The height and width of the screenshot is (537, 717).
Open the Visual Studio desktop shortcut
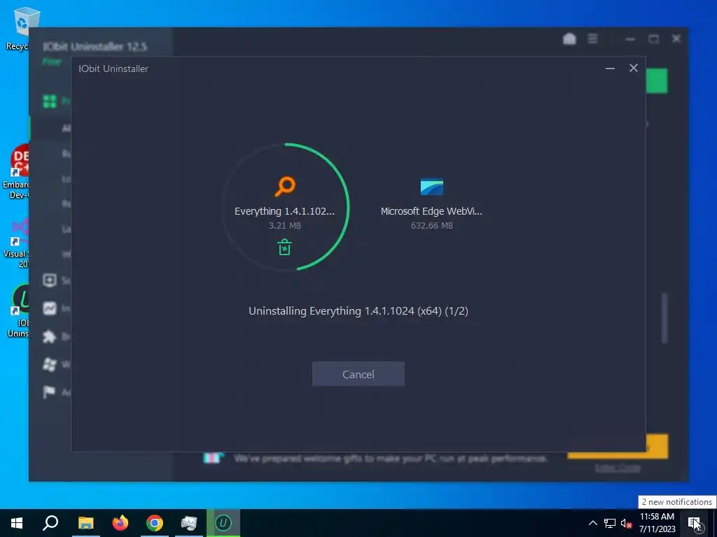point(17,242)
